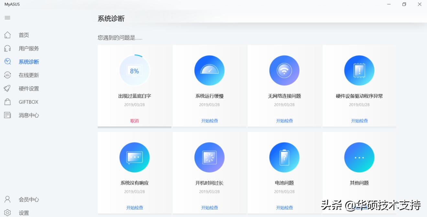Select the 系统诊断 sidebar icon
The image size is (427, 217).
[7, 61]
